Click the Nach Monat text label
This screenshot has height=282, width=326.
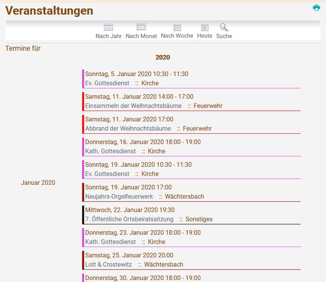tap(141, 36)
